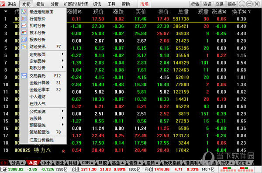This screenshot has height=173, width=262.
Task: Click the 交易 button at top right
Action: click(x=219, y=4)
